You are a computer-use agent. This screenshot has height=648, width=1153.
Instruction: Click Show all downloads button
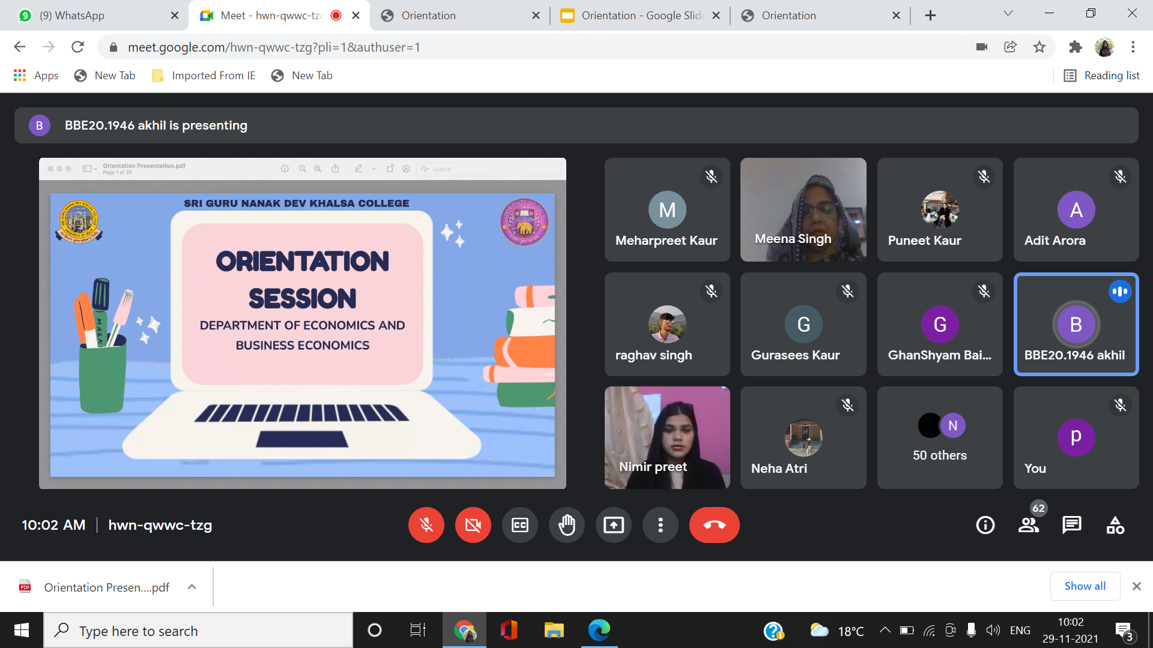1085,586
